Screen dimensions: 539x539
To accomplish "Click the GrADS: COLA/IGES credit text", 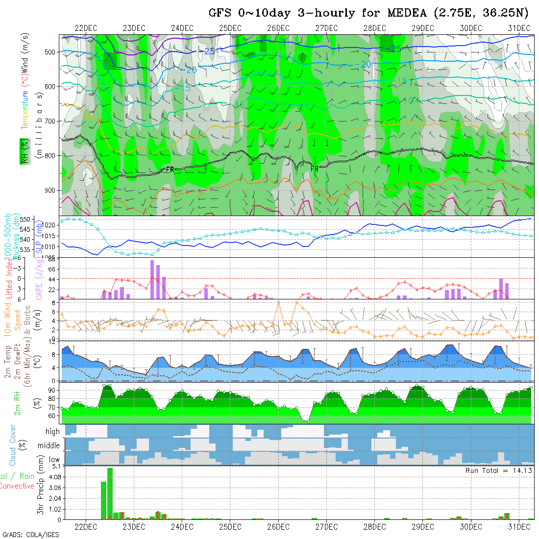I will (30, 535).
